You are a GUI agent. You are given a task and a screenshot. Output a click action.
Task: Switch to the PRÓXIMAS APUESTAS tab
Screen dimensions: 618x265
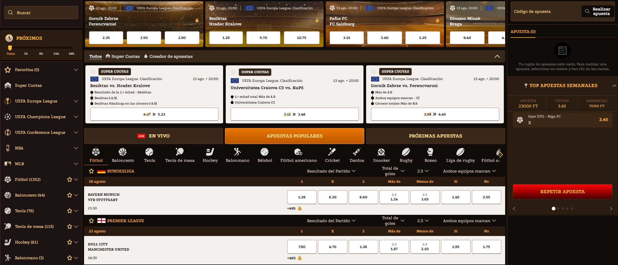[x=435, y=136]
